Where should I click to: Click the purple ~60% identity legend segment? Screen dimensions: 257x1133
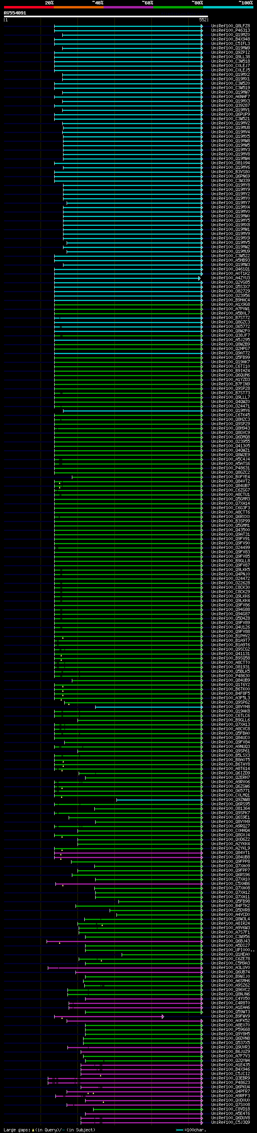tap(128, 8)
